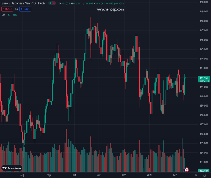Open the Euro / Japanese Yen symbol title
The image size is (211, 178).
tap(23, 4)
